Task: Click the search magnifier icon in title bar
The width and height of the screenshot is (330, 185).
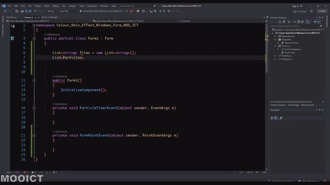Action: click(155, 6)
